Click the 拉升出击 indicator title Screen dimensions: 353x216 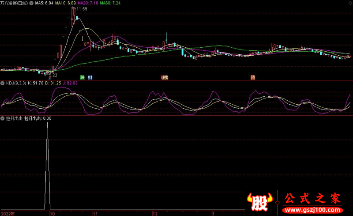coord(13,118)
